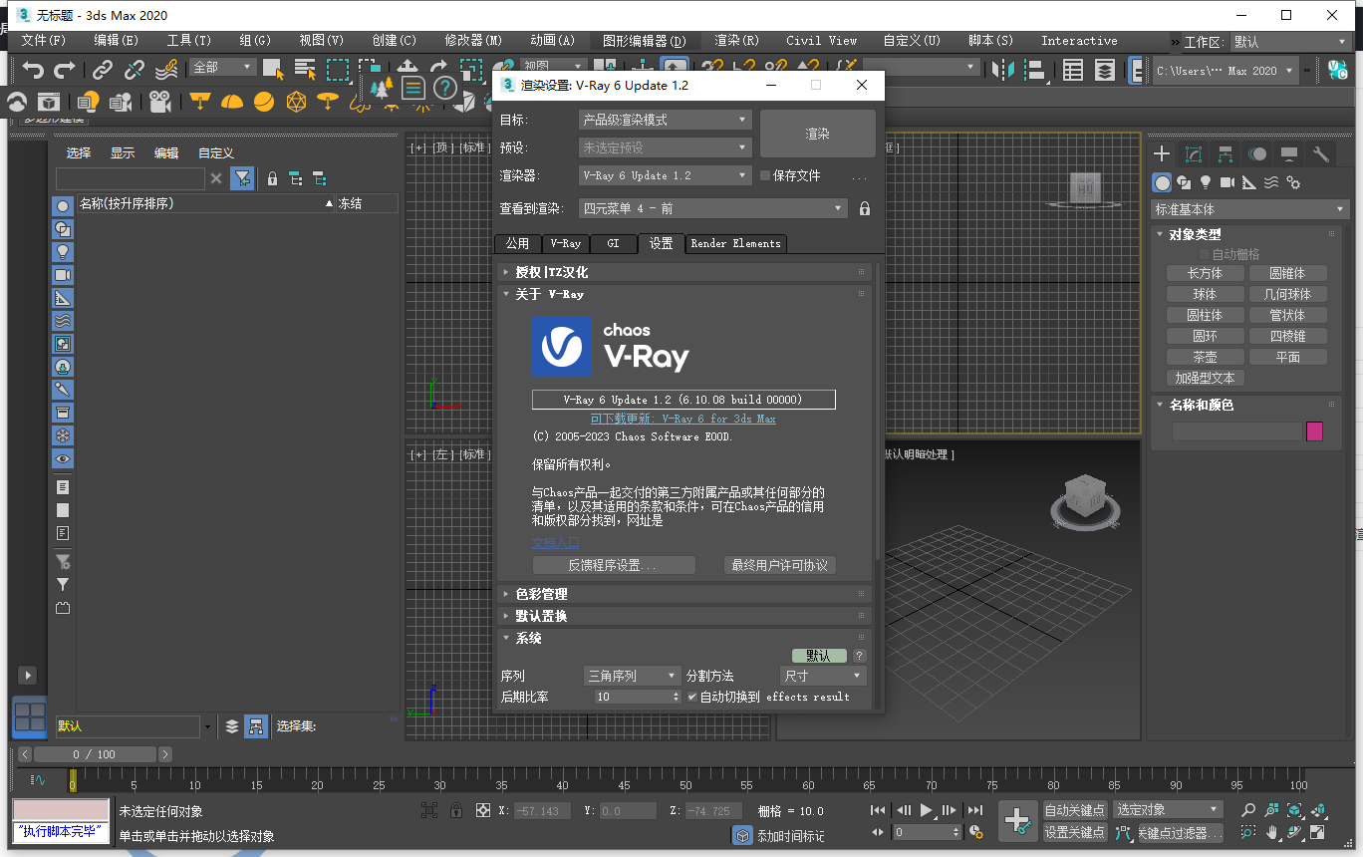Image resolution: width=1363 pixels, height=857 pixels.
Task: Click the Unlink Selection icon
Action: coord(135,70)
